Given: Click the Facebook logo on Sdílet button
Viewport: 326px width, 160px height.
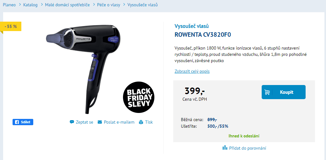Looking at the screenshot, I should (17, 122).
